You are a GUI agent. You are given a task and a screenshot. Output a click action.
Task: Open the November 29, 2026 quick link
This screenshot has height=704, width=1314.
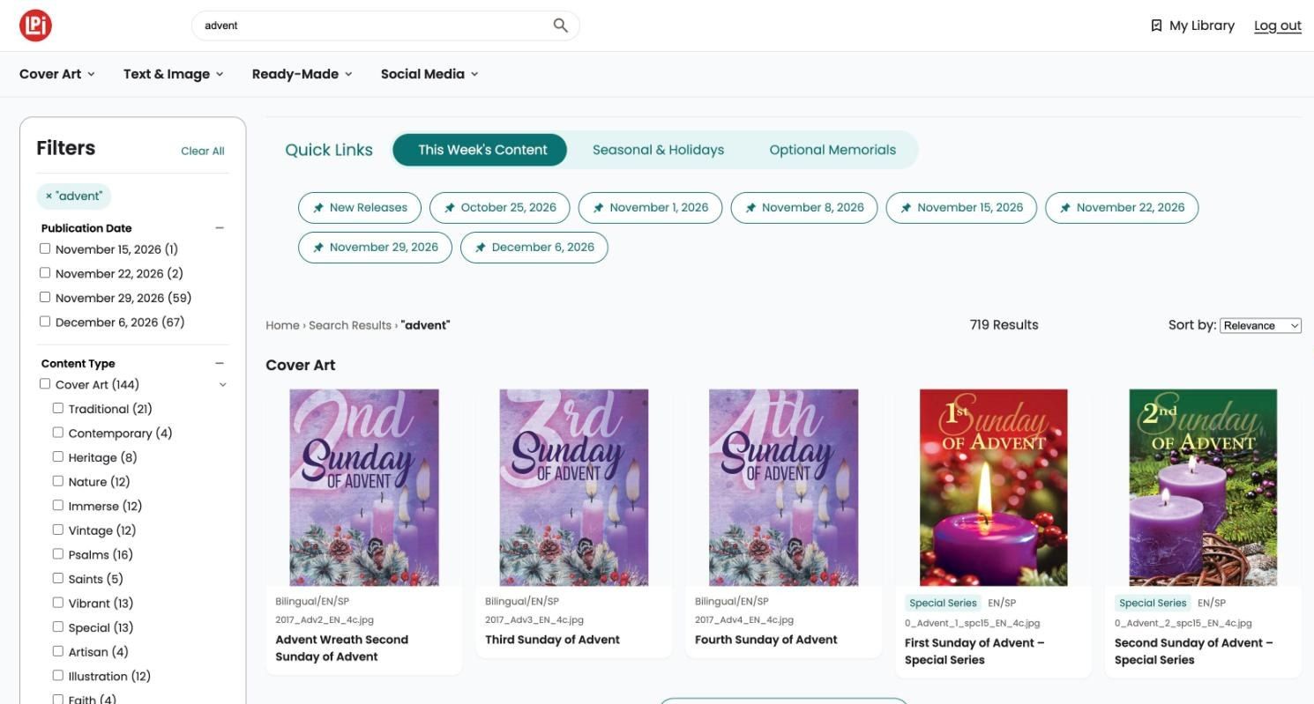[x=375, y=248]
